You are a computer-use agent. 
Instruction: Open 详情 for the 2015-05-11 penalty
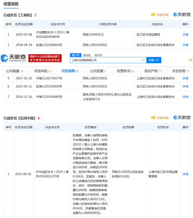[x=186, y=86]
